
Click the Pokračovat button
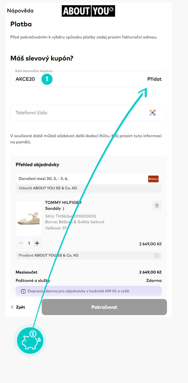point(104,307)
